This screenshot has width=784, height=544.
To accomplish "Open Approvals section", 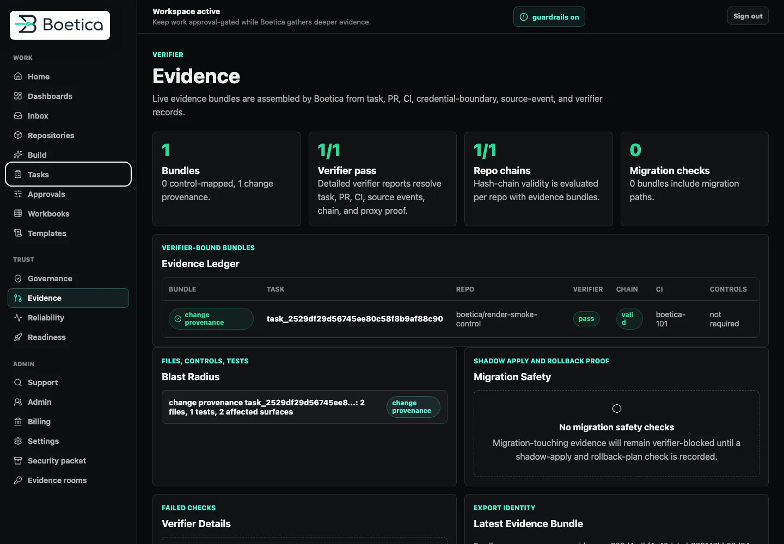I will (68, 194).
